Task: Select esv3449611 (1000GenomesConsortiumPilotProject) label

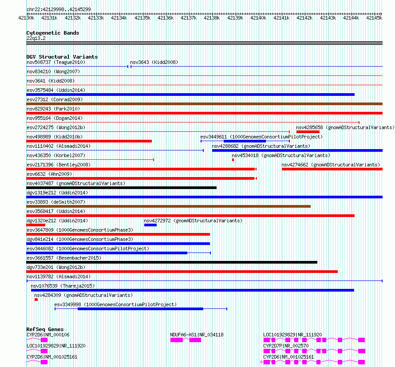Action: [x=261, y=137]
